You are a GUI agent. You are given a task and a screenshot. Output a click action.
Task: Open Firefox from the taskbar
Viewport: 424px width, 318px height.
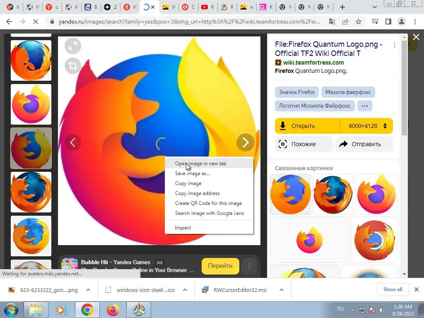click(x=113, y=310)
